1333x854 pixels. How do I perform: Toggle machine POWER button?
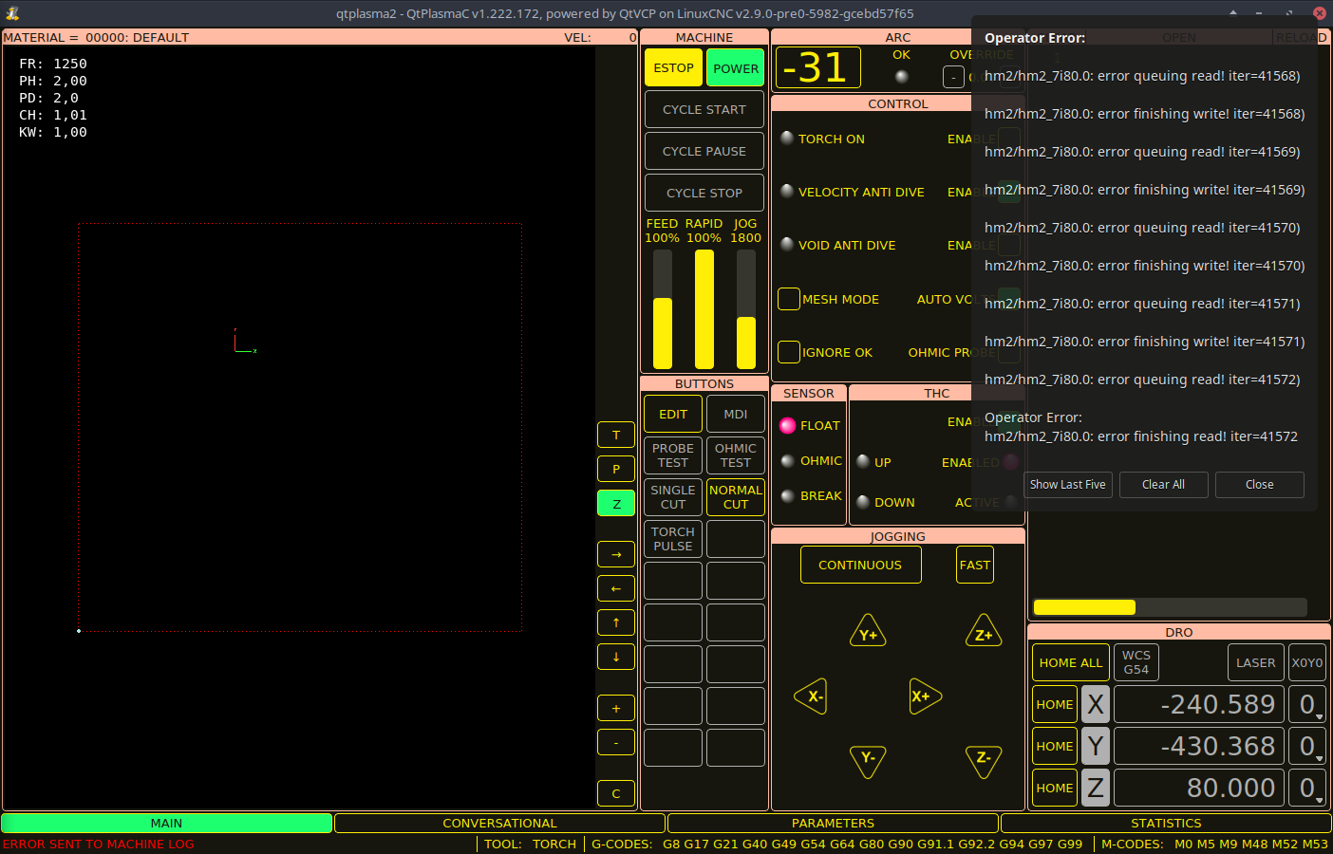click(x=736, y=67)
